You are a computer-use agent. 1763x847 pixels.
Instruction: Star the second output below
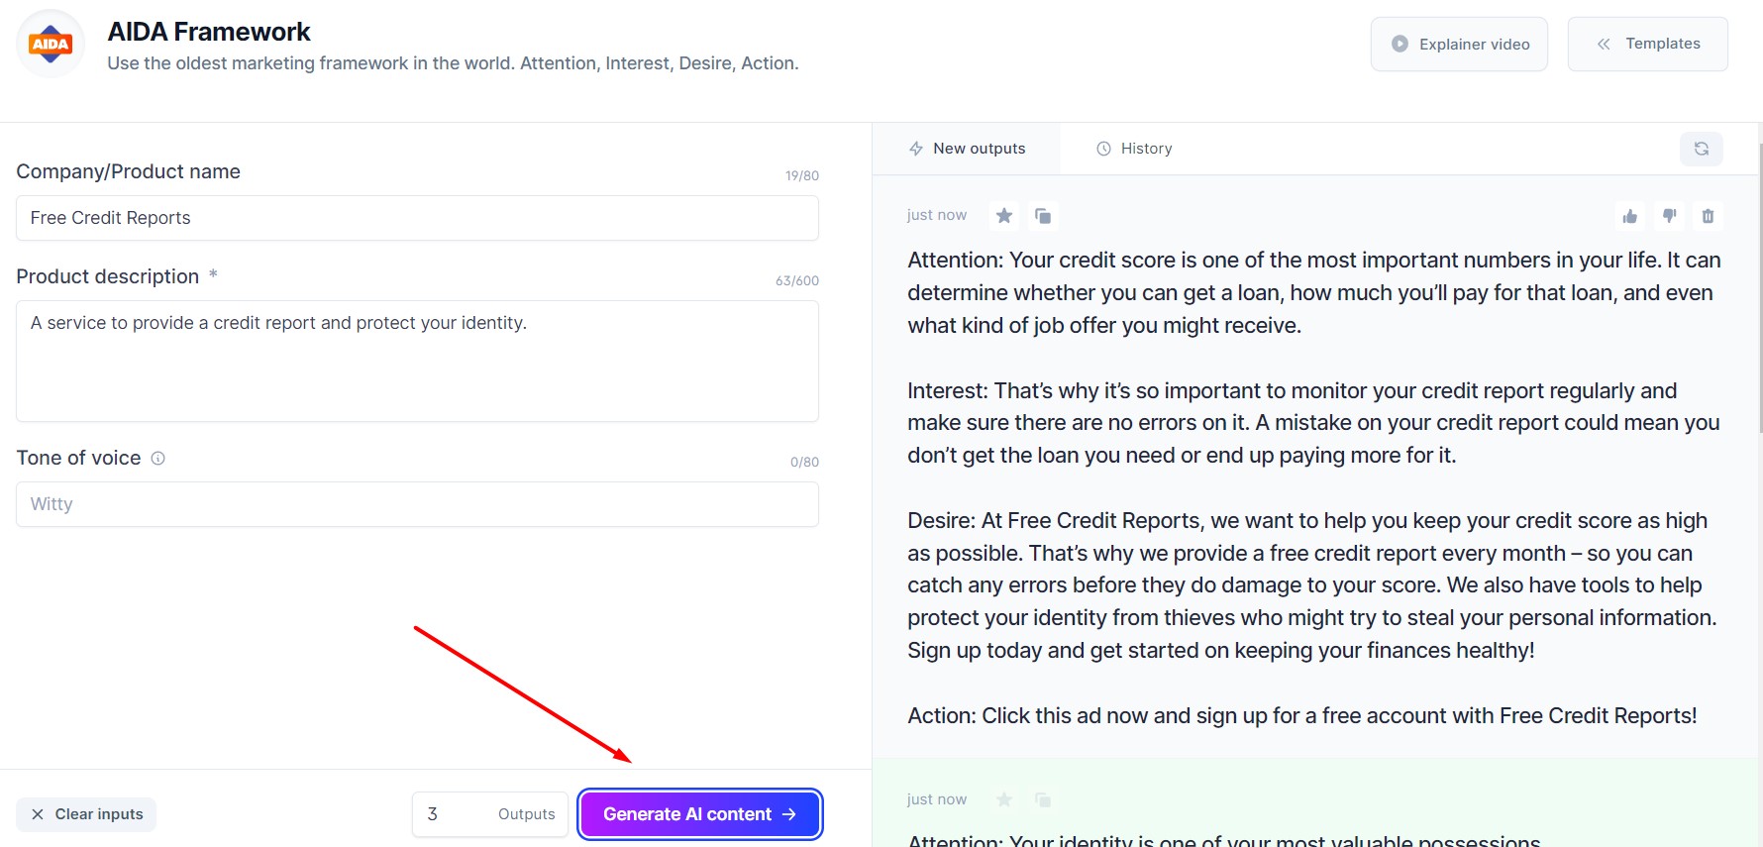pyautogui.click(x=1004, y=799)
